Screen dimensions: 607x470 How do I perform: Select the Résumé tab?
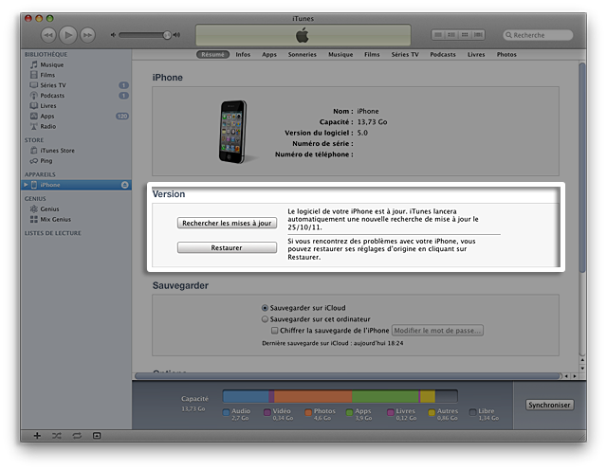tap(212, 55)
